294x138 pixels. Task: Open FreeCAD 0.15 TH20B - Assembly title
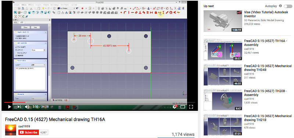266,93
